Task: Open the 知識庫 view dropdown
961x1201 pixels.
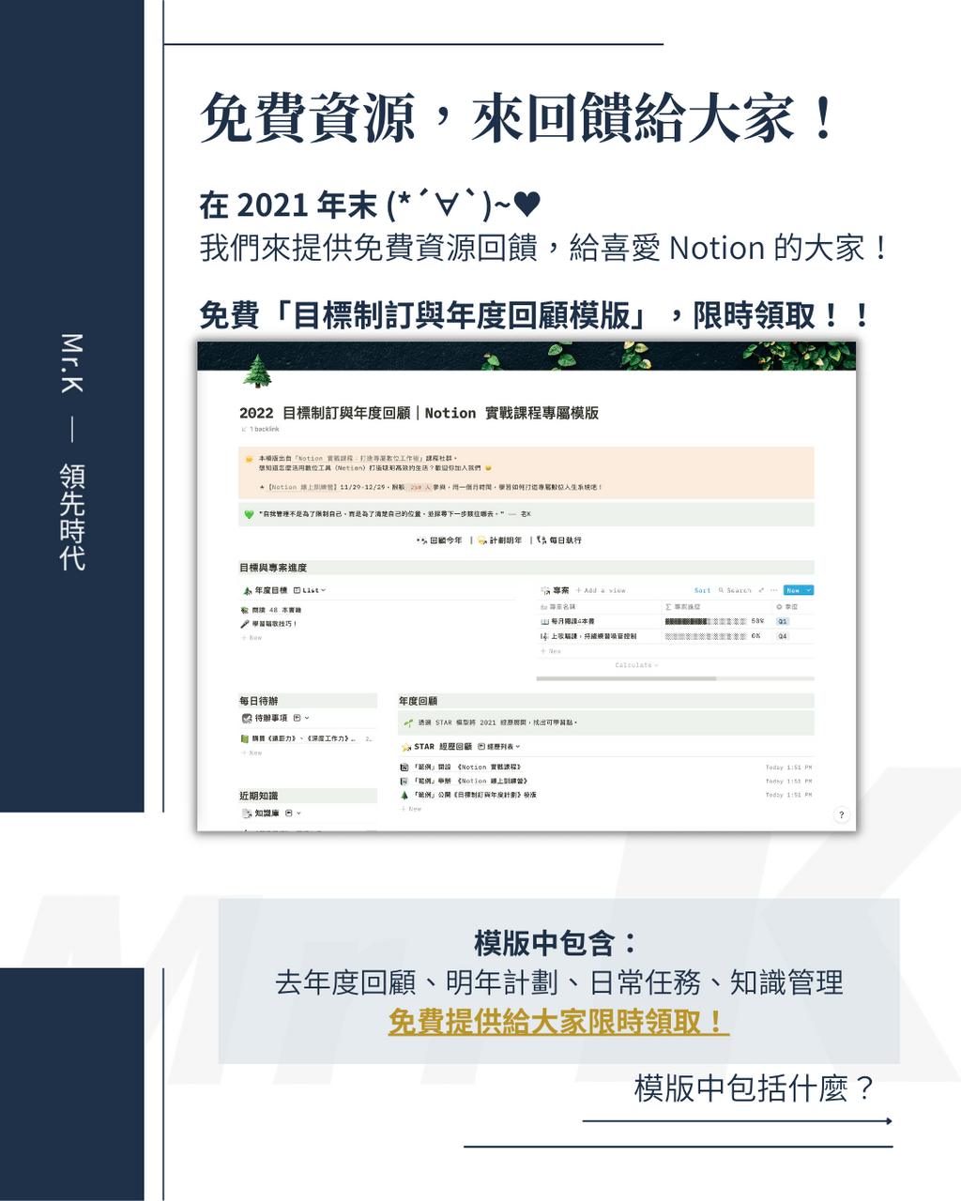Action: click(x=293, y=813)
